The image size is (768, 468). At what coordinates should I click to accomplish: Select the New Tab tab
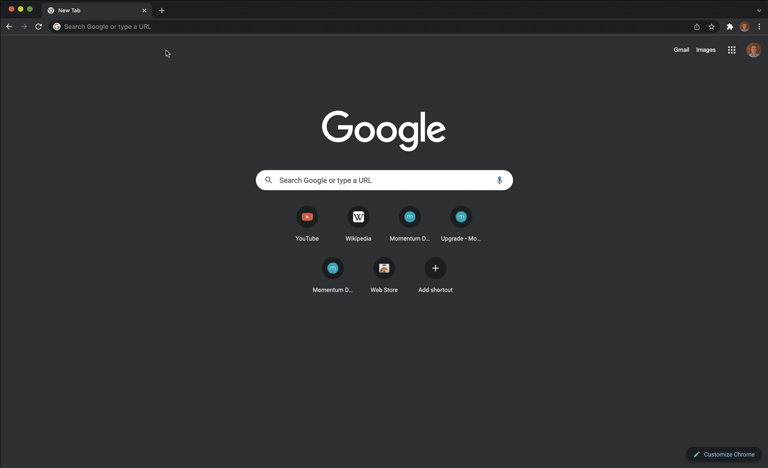(x=97, y=11)
